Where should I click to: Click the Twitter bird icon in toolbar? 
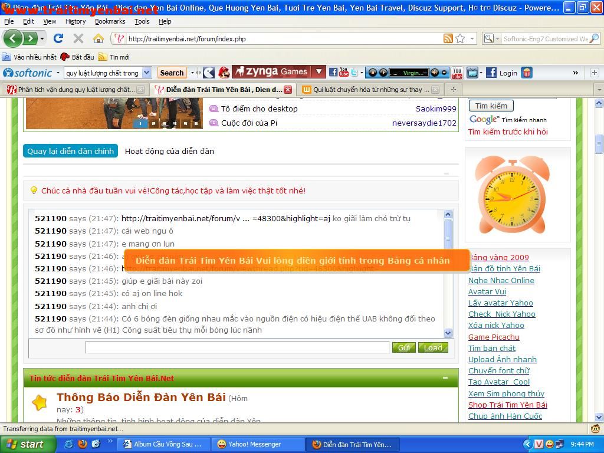point(354,73)
